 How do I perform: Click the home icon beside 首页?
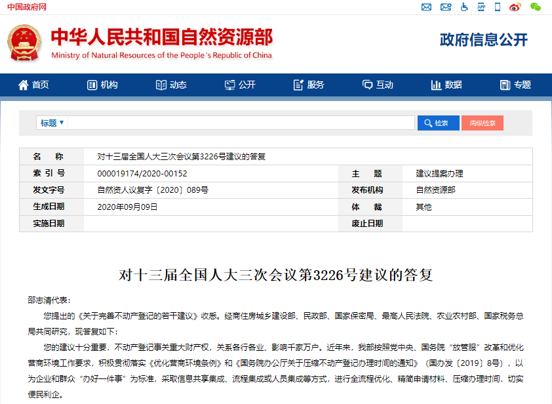(x=23, y=85)
